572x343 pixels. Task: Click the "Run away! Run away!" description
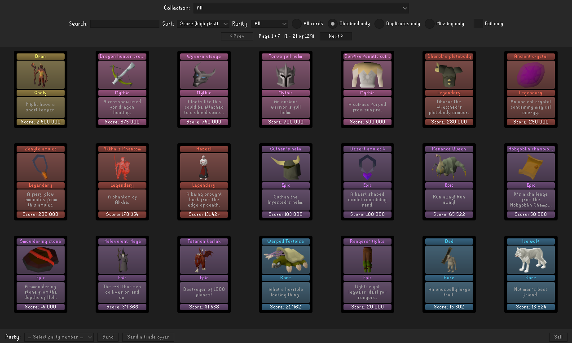pyautogui.click(x=449, y=200)
